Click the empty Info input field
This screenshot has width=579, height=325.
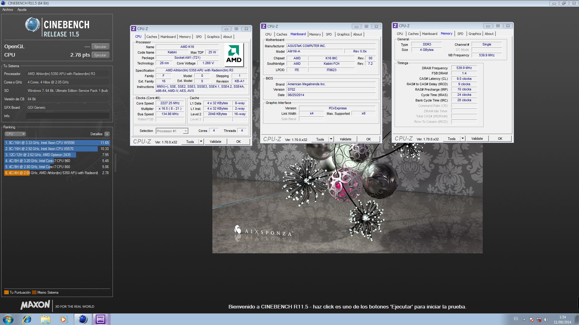tap(68, 116)
